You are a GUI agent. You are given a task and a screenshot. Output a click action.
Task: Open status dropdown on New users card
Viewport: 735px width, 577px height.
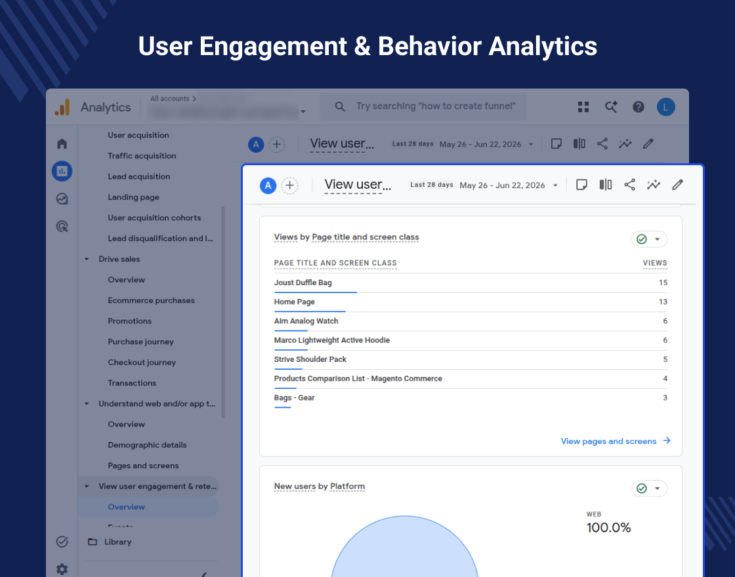[649, 488]
